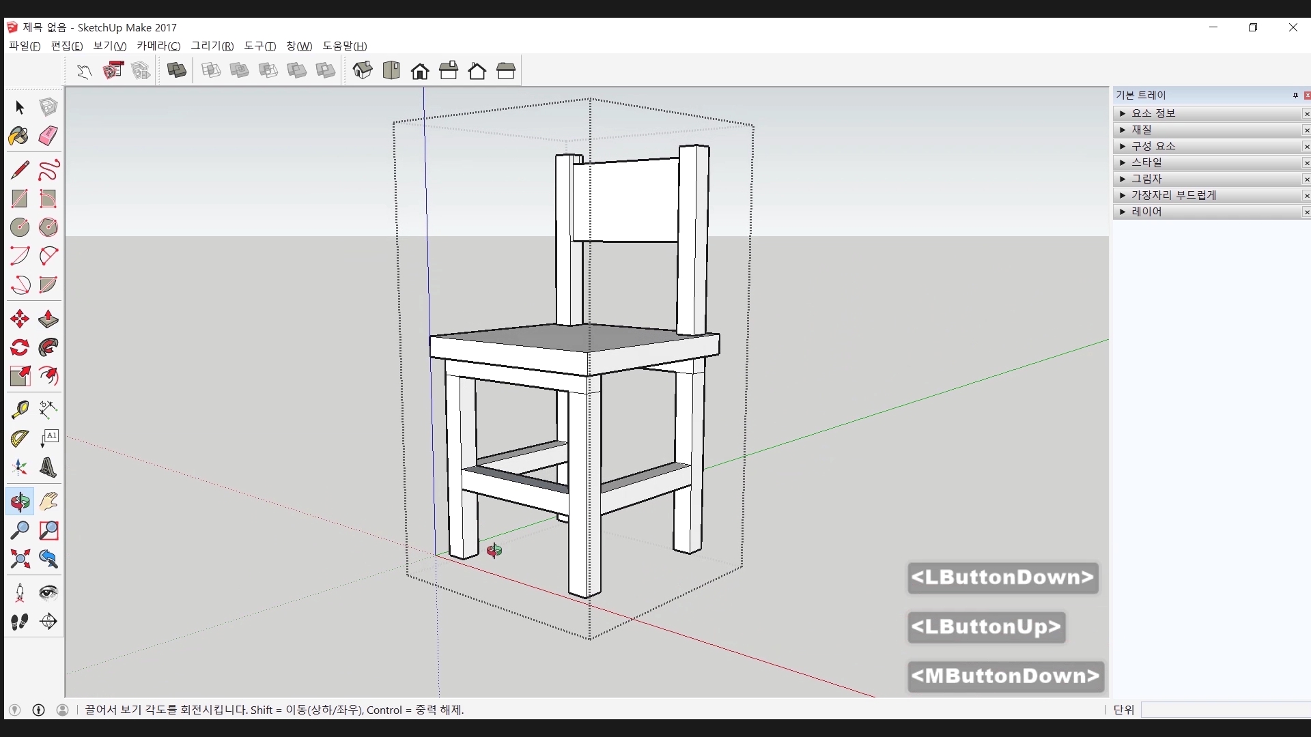Image resolution: width=1311 pixels, height=737 pixels.
Task: Open the 그리기(R) menu
Action: [x=212, y=46]
